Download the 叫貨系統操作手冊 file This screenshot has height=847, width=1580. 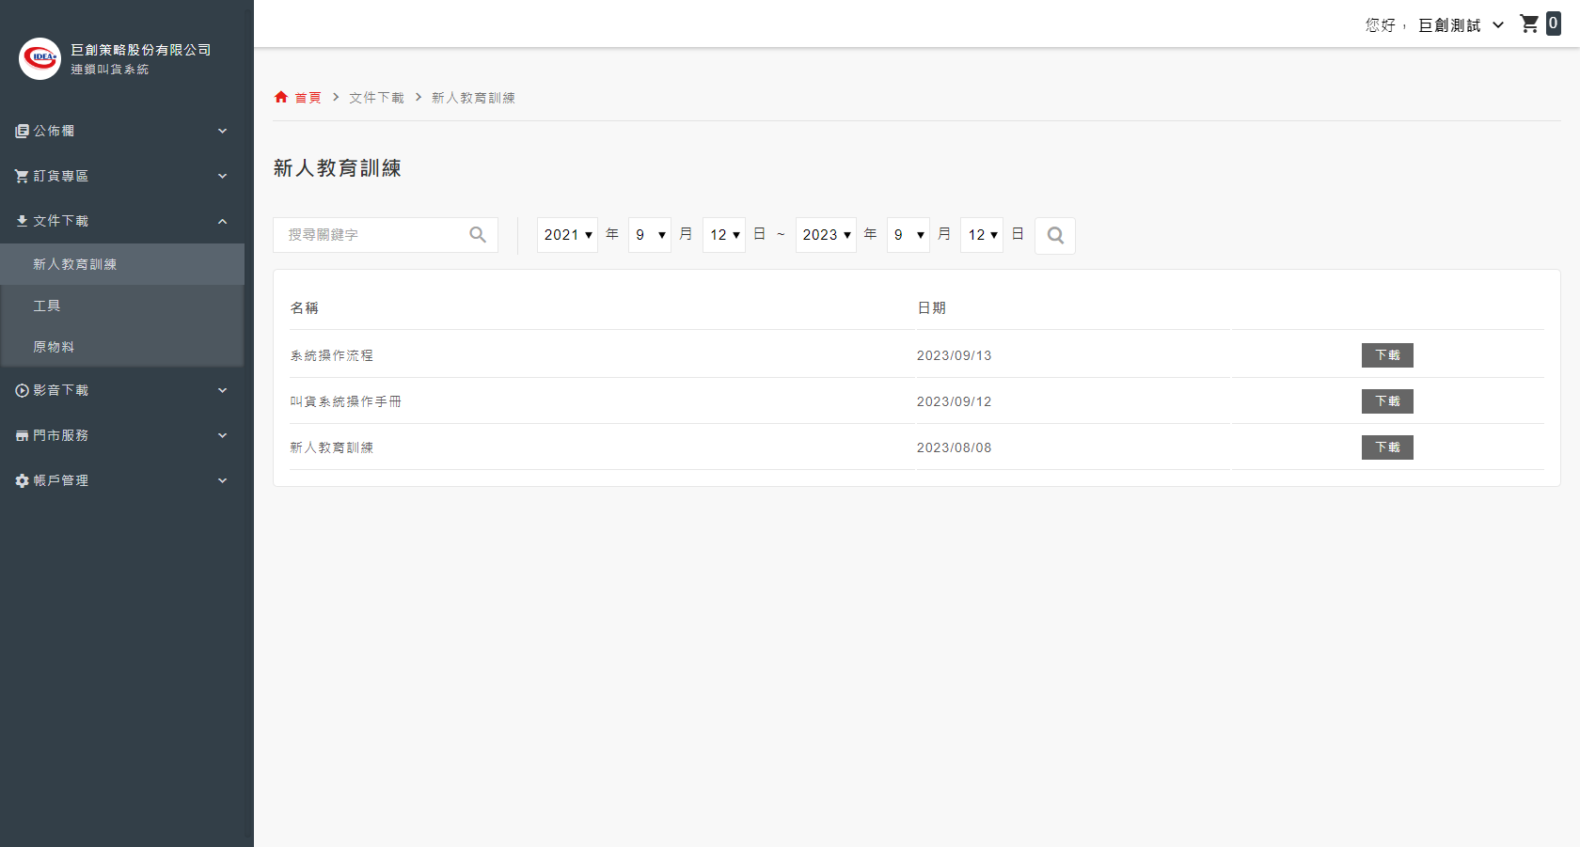tap(1387, 401)
